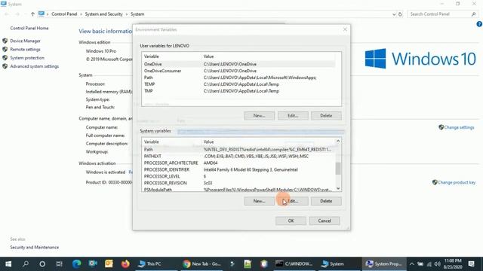The height and width of the screenshot is (271, 483).
Task: Select PROCESSOR_ARCHITECTURE system variable
Action: [238, 163]
